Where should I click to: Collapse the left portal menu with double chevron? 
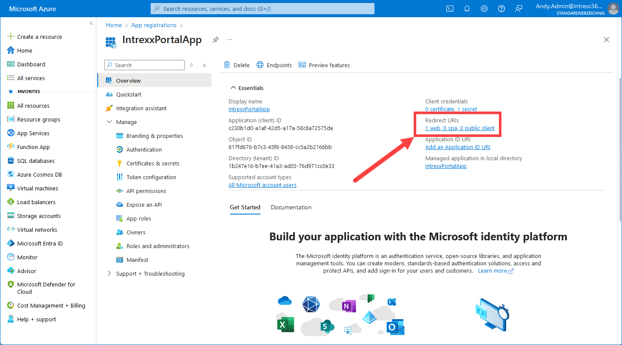[x=91, y=23]
